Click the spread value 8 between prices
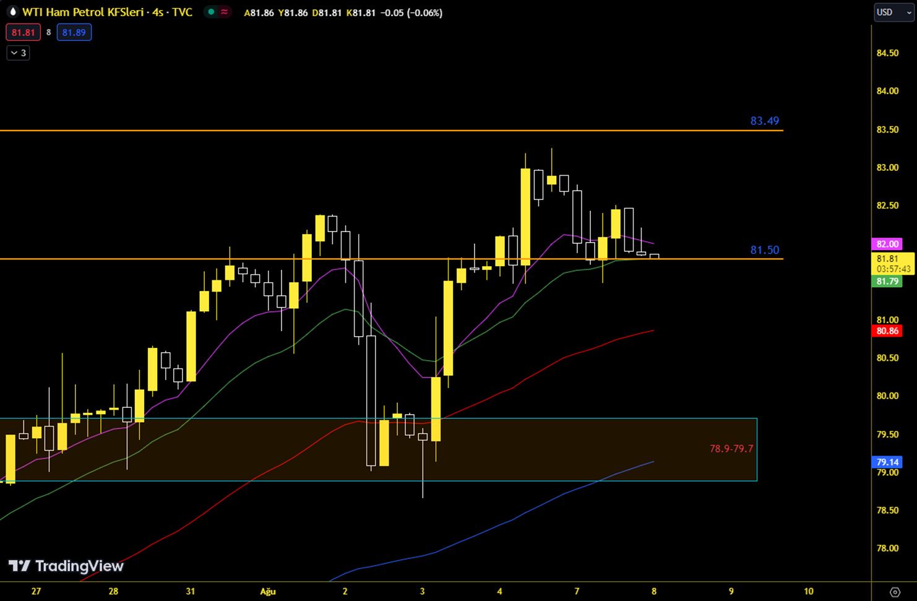Viewport: 917px width, 601px height. click(49, 32)
